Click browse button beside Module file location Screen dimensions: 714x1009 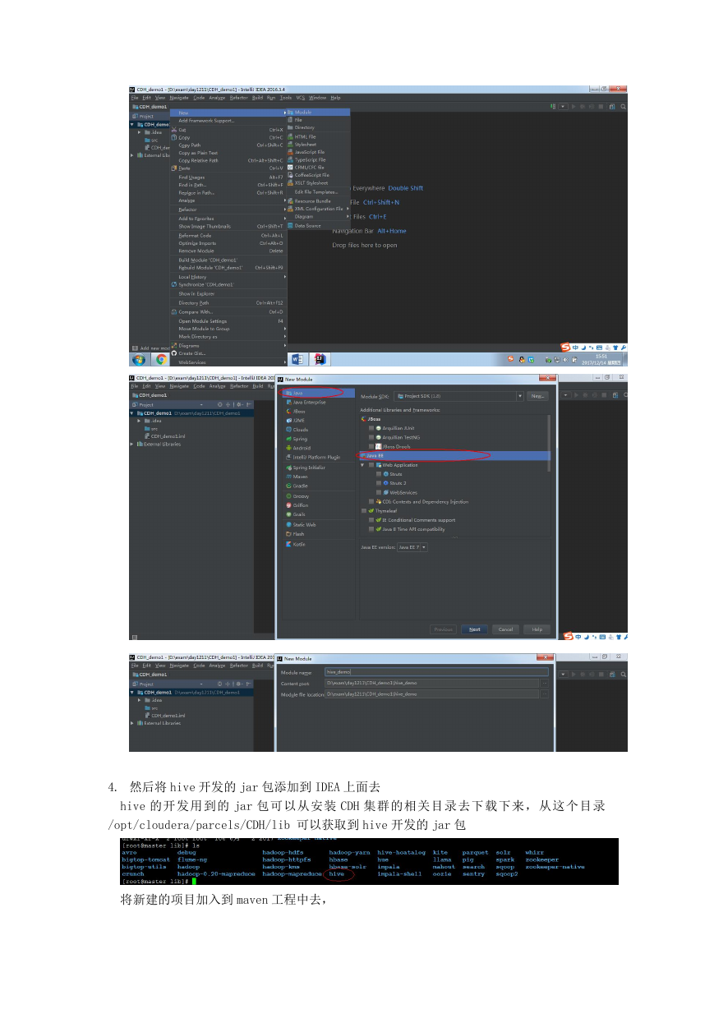click(x=545, y=693)
